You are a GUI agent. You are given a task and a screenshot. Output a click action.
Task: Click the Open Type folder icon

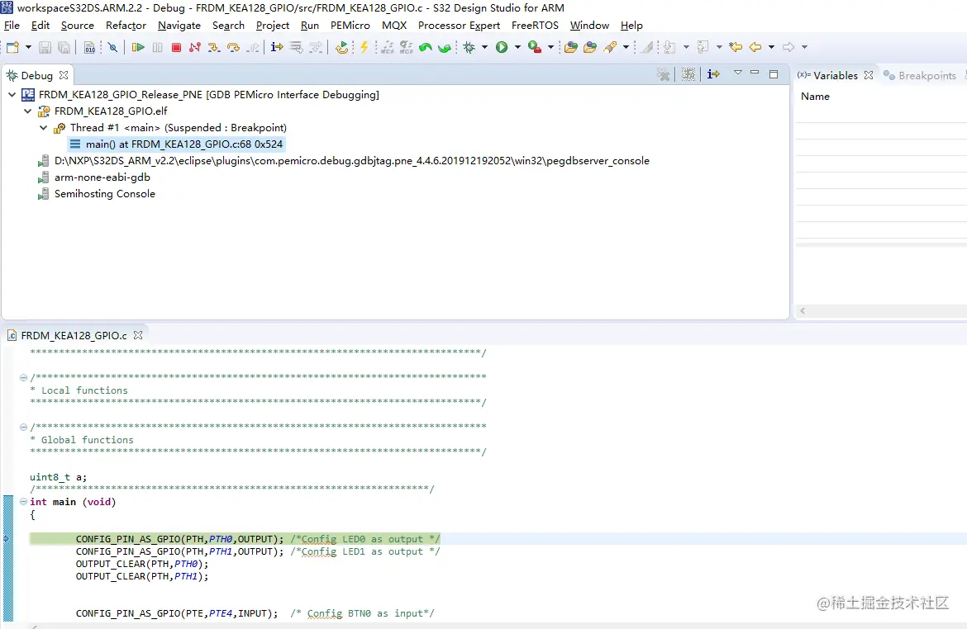571,47
